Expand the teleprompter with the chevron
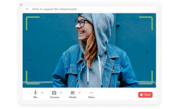 click(27, 9)
